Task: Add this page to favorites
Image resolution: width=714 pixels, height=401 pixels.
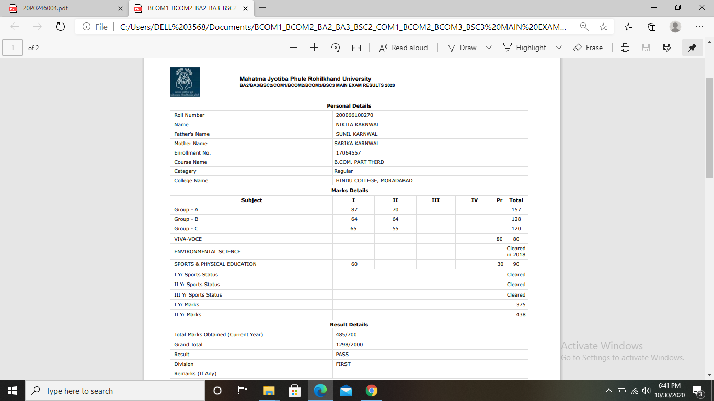Action: point(603,27)
